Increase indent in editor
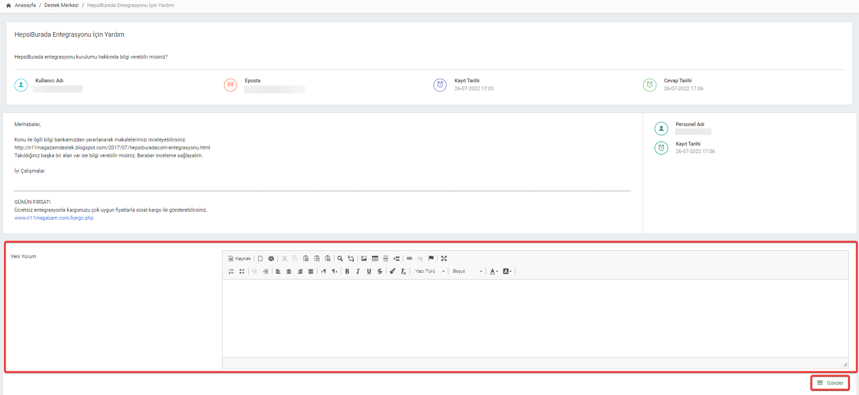This screenshot has width=859, height=395. 265,271
